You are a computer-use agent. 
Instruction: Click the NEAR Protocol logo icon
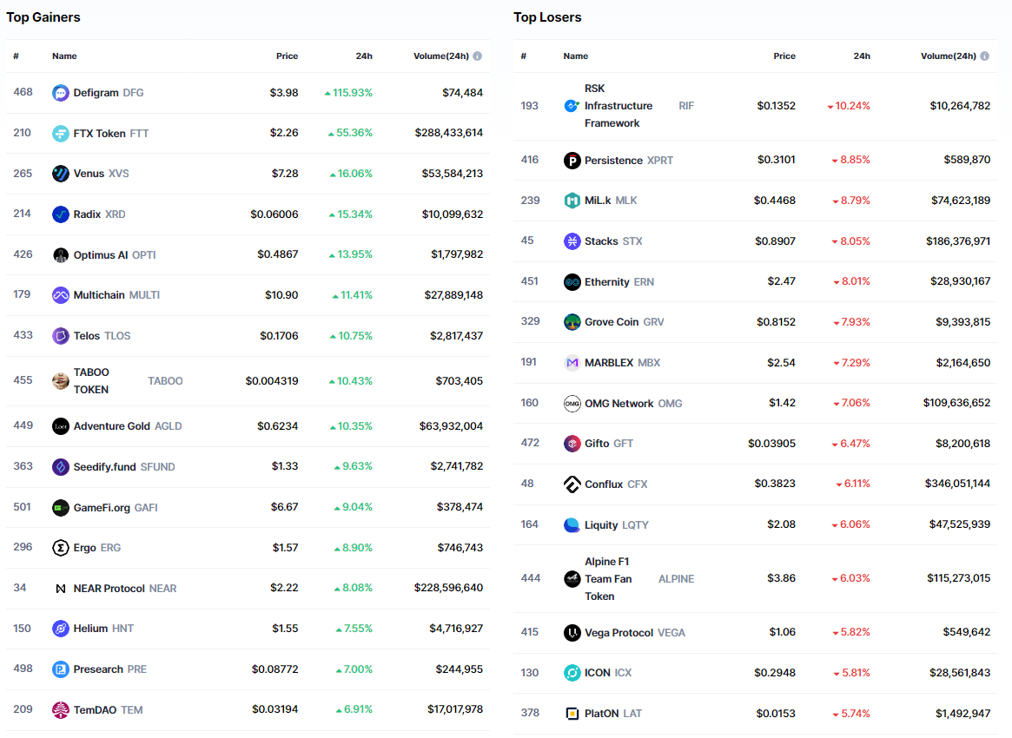click(60, 589)
